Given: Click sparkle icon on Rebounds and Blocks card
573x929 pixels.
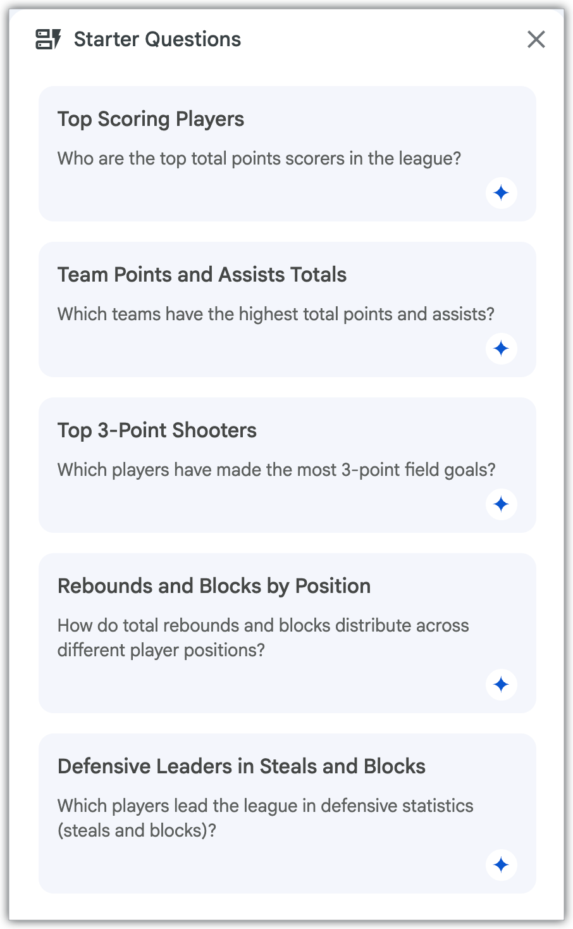Looking at the screenshot, I should coord(502,685).
